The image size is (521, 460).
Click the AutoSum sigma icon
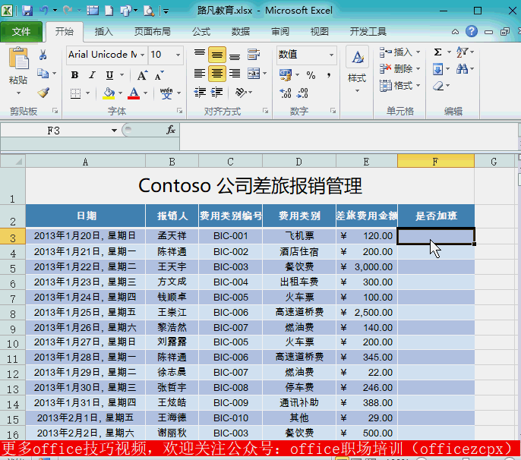click(x=438, y=52)
